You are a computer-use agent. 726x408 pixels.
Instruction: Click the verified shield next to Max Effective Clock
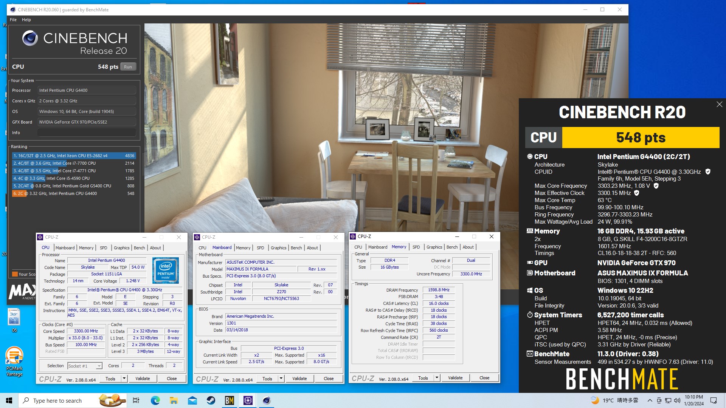(637, 193)
